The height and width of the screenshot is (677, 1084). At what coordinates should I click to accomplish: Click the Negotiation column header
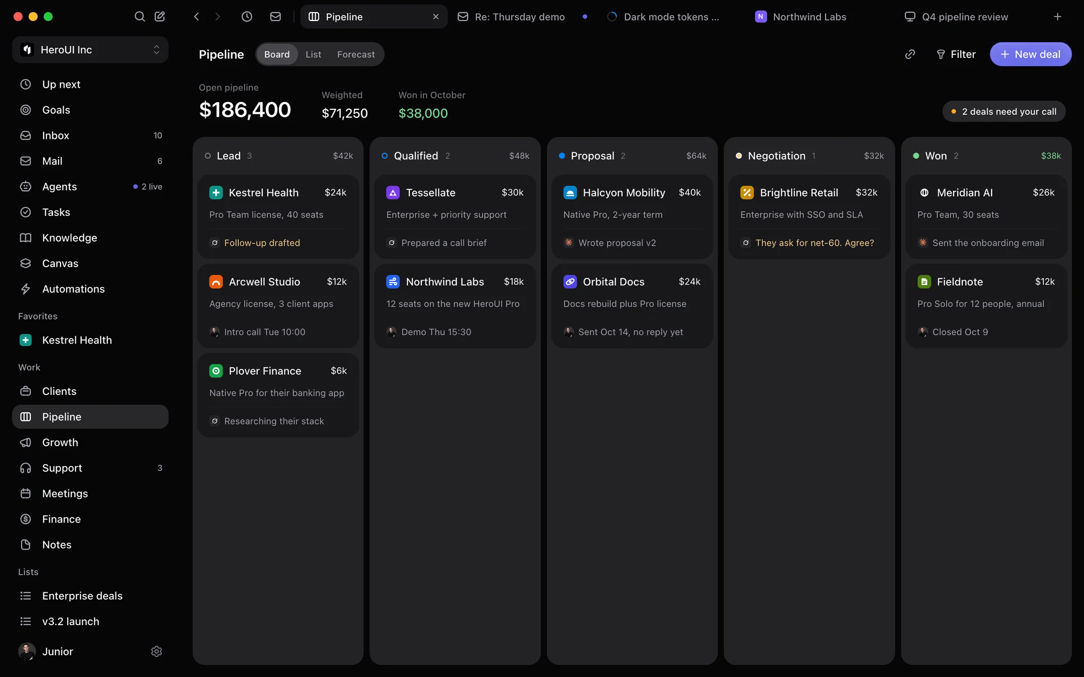[x=809, y=156]
